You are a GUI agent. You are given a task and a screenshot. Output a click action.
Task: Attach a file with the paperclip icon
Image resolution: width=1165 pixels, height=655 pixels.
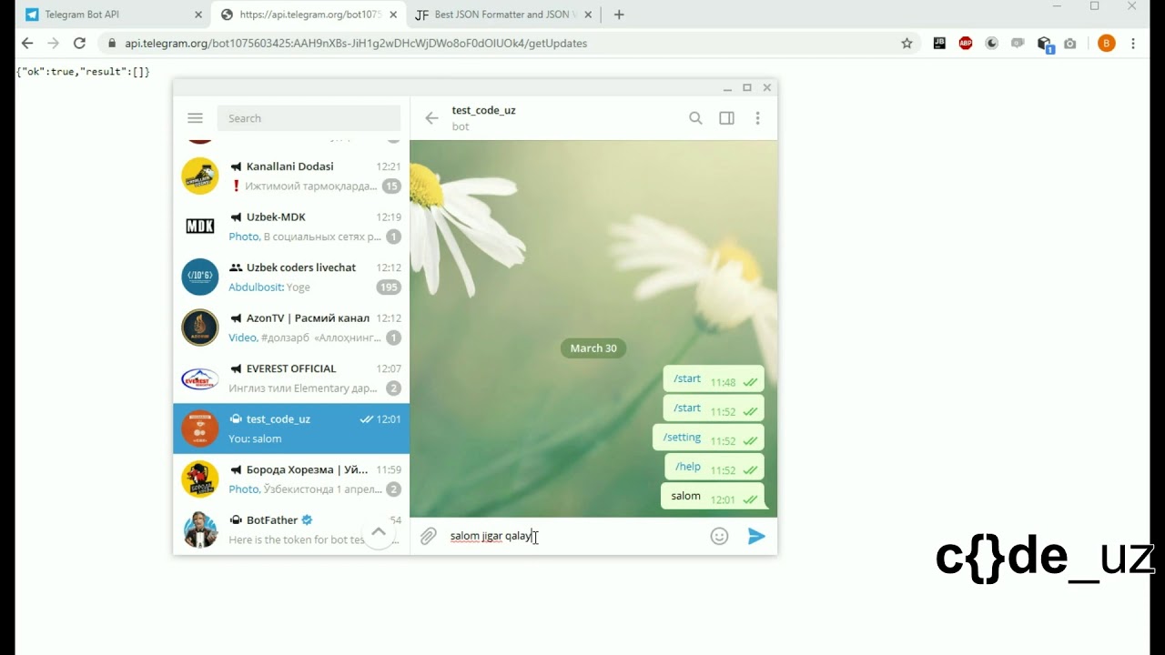tap(428, 537)
